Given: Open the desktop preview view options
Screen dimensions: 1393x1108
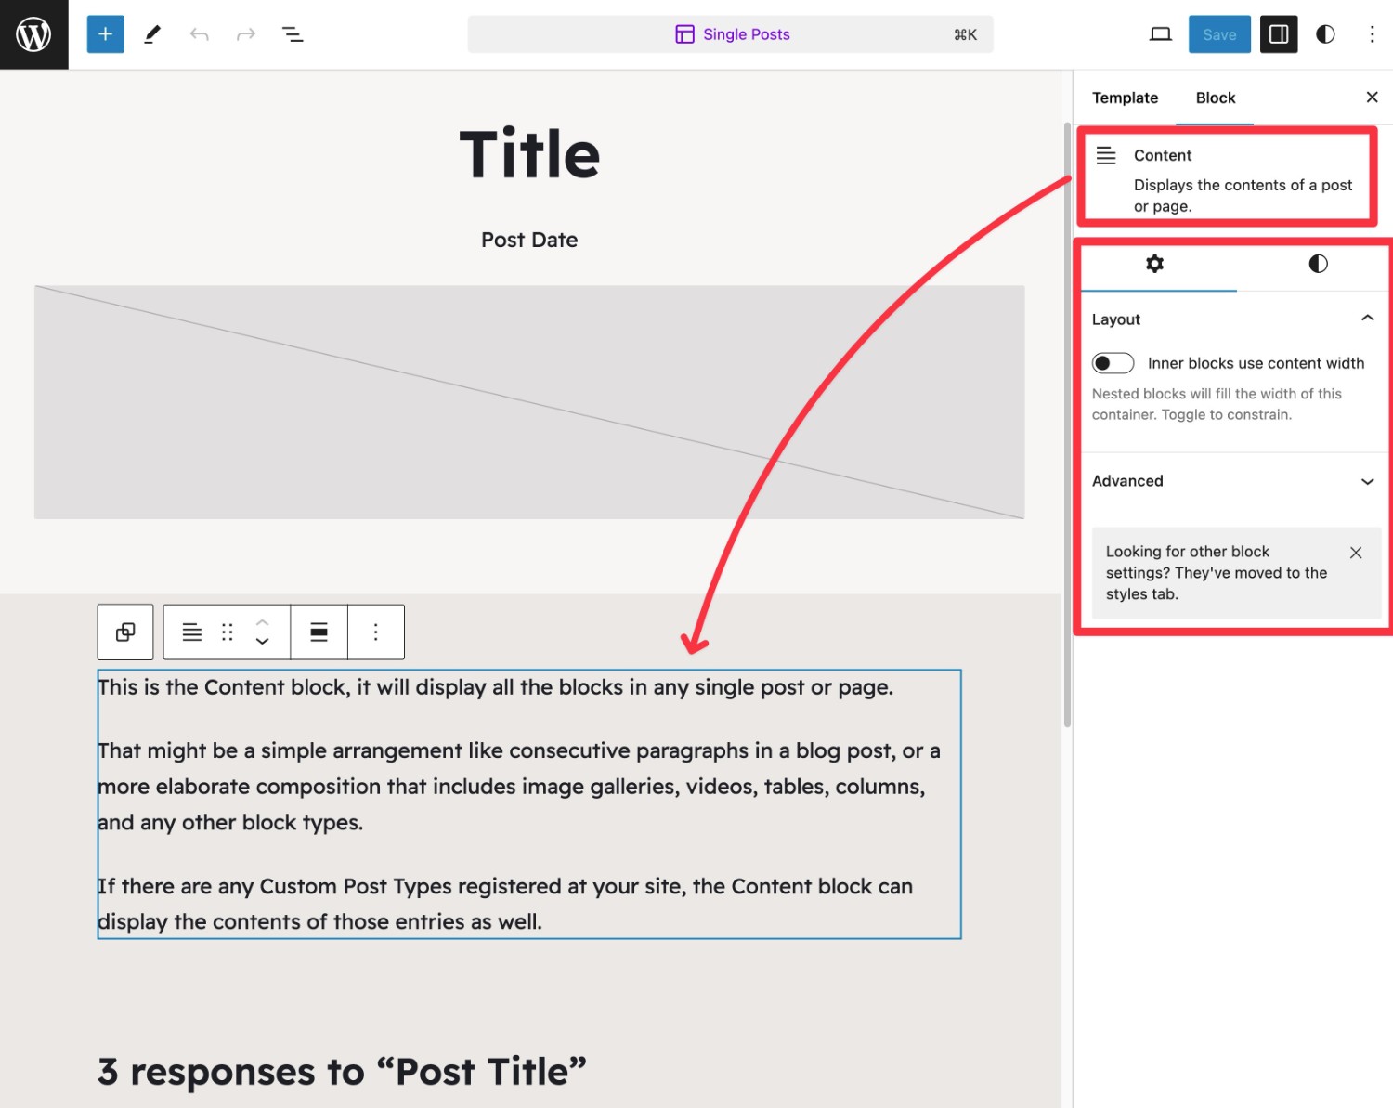Looking at the screenshot, I should point(1161,34).
